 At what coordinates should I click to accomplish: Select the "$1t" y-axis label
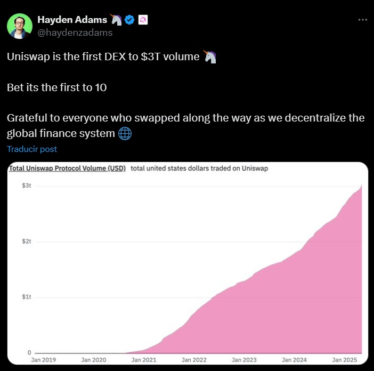[x=27, y=297]
